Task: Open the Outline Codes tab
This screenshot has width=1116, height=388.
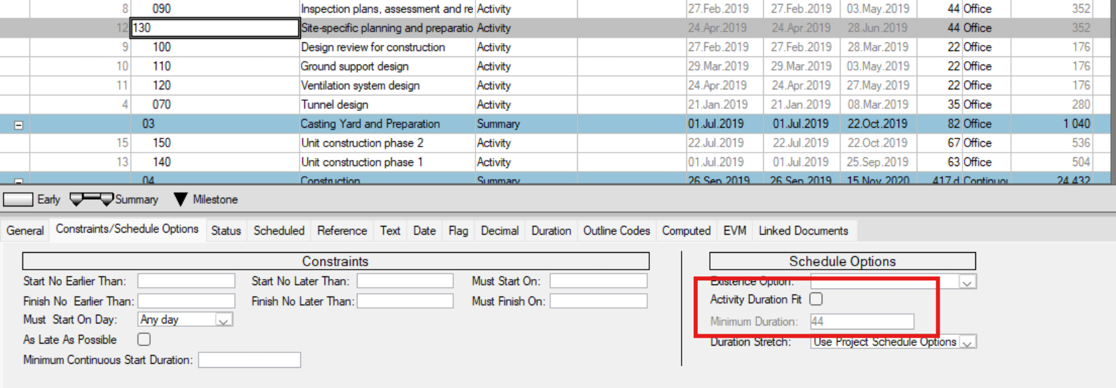Action: [616, 231]
